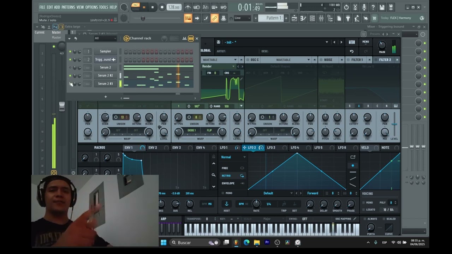This screenshot has height=254, width=452.
Task: Enable FILTER 2
Action: pyautogui.click(x=376, y=60)
